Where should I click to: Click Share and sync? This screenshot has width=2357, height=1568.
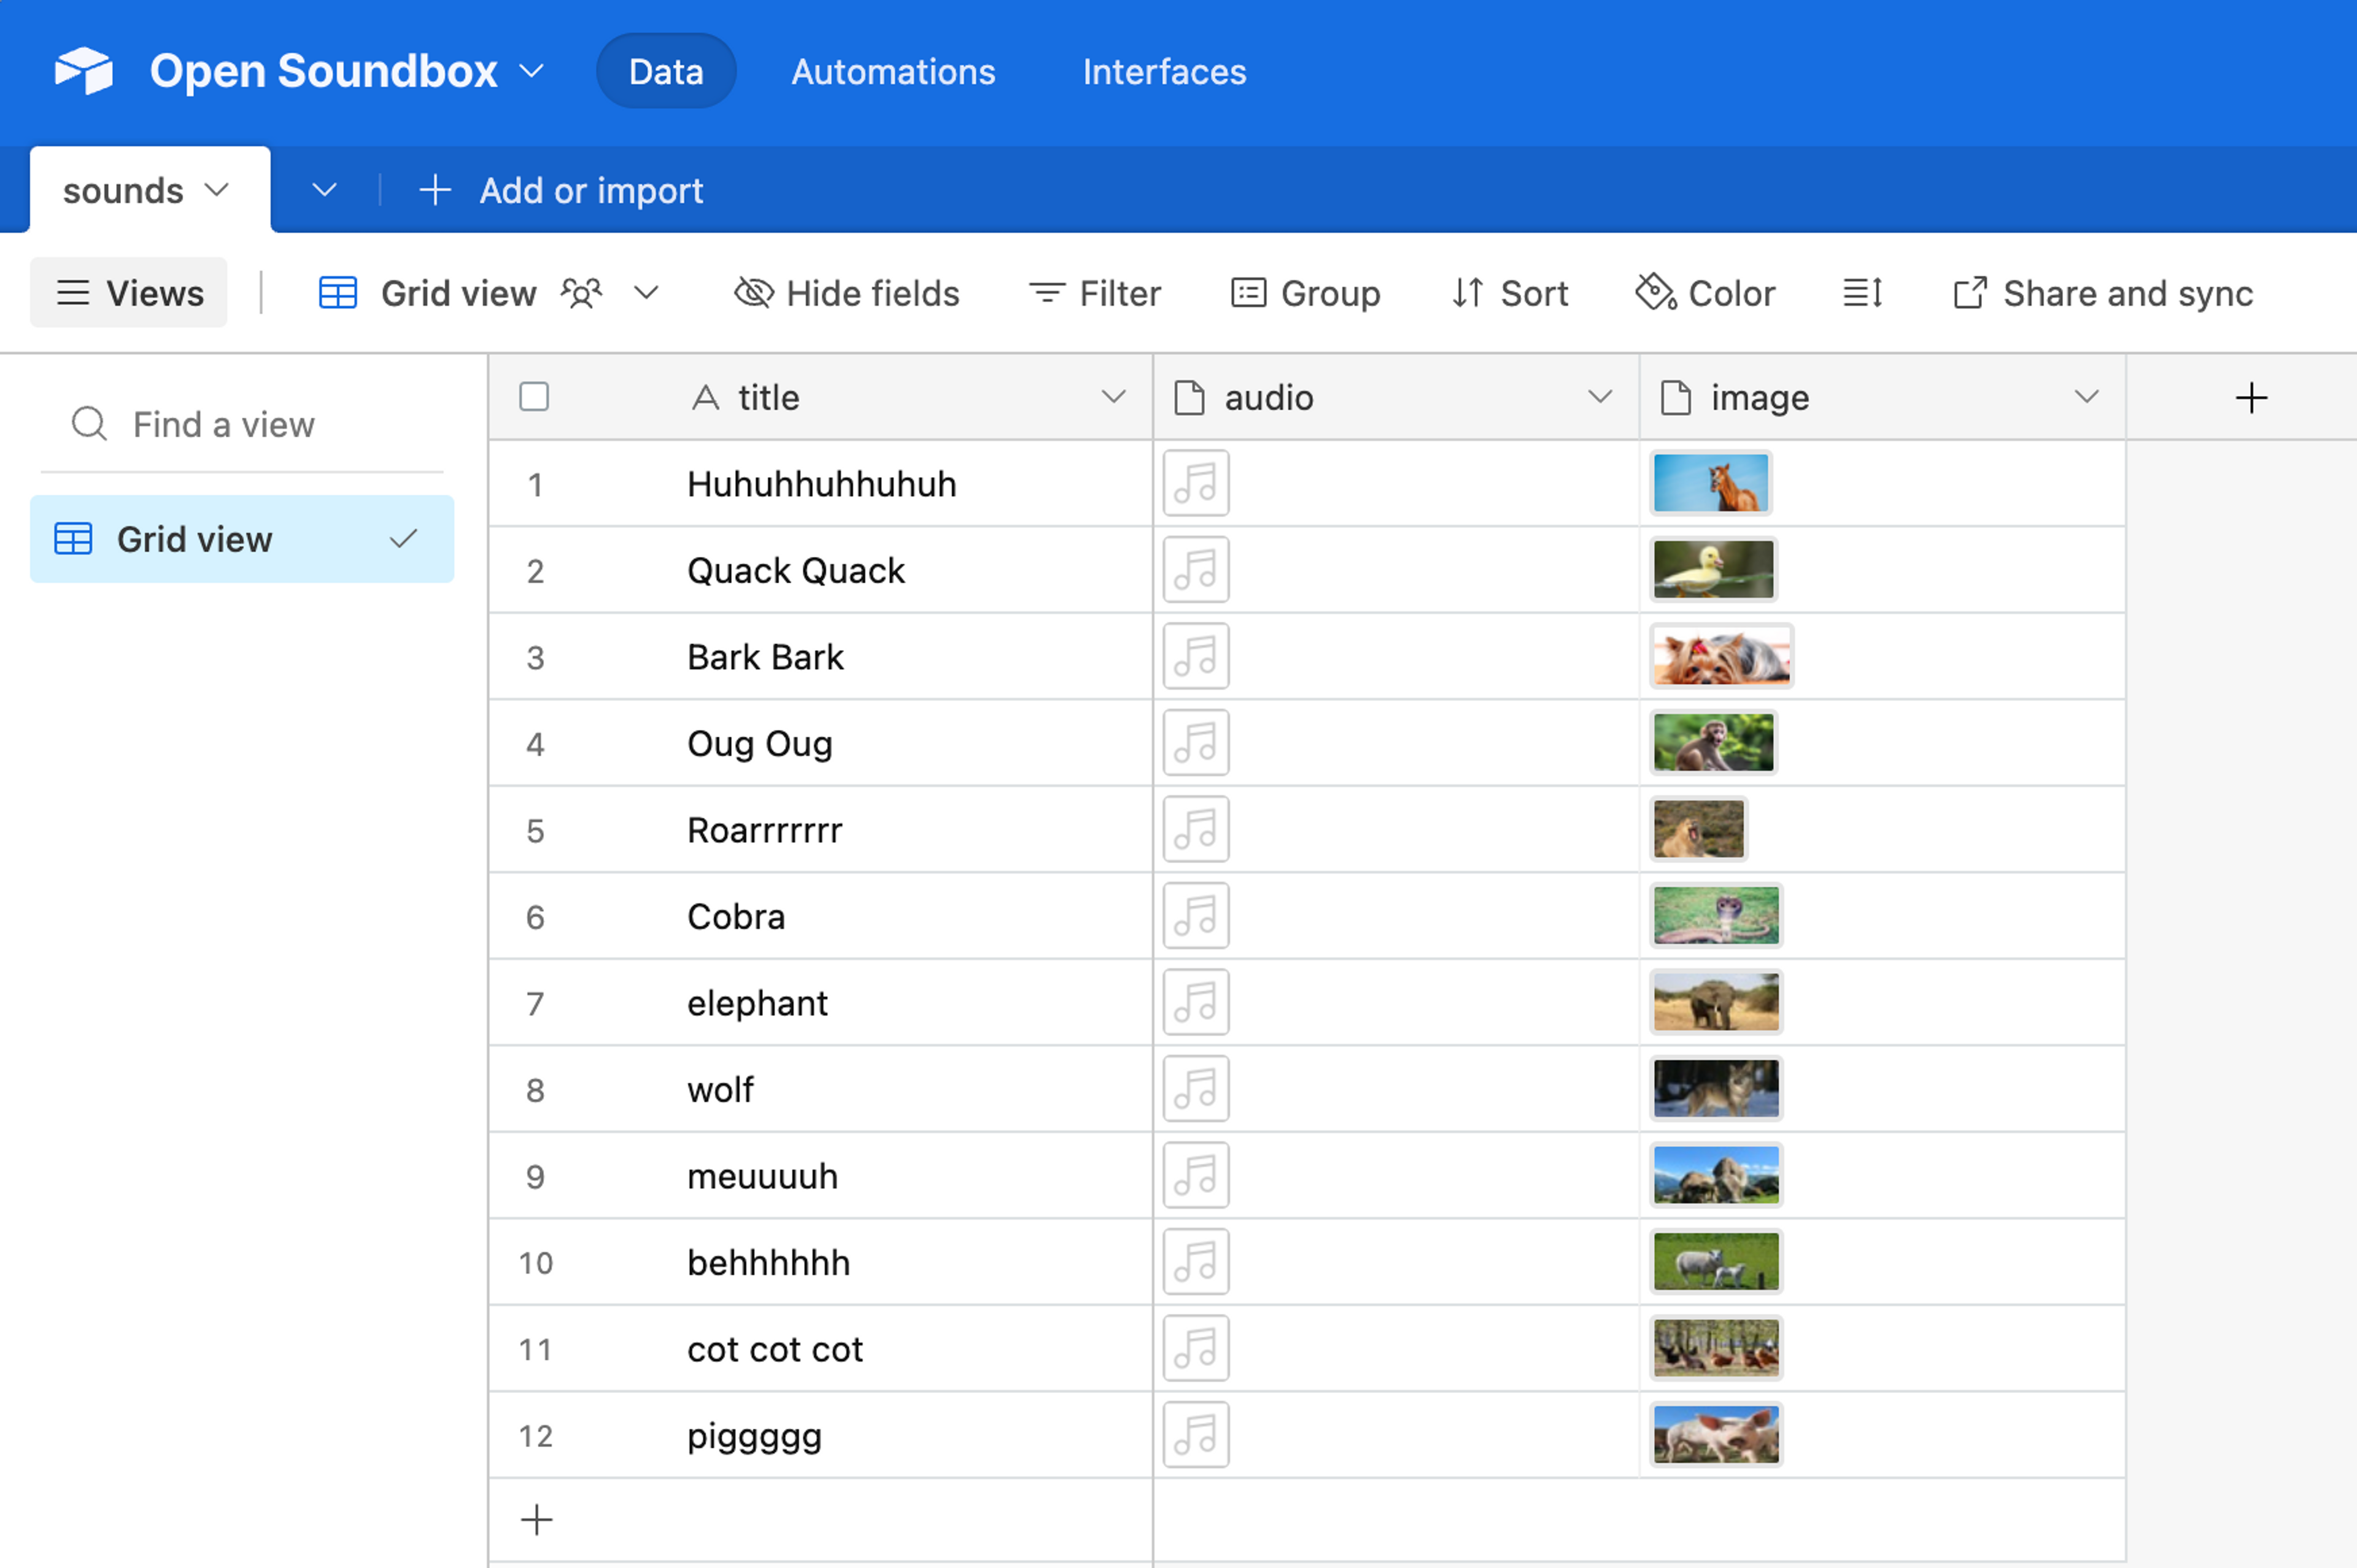pos(2103,293)
